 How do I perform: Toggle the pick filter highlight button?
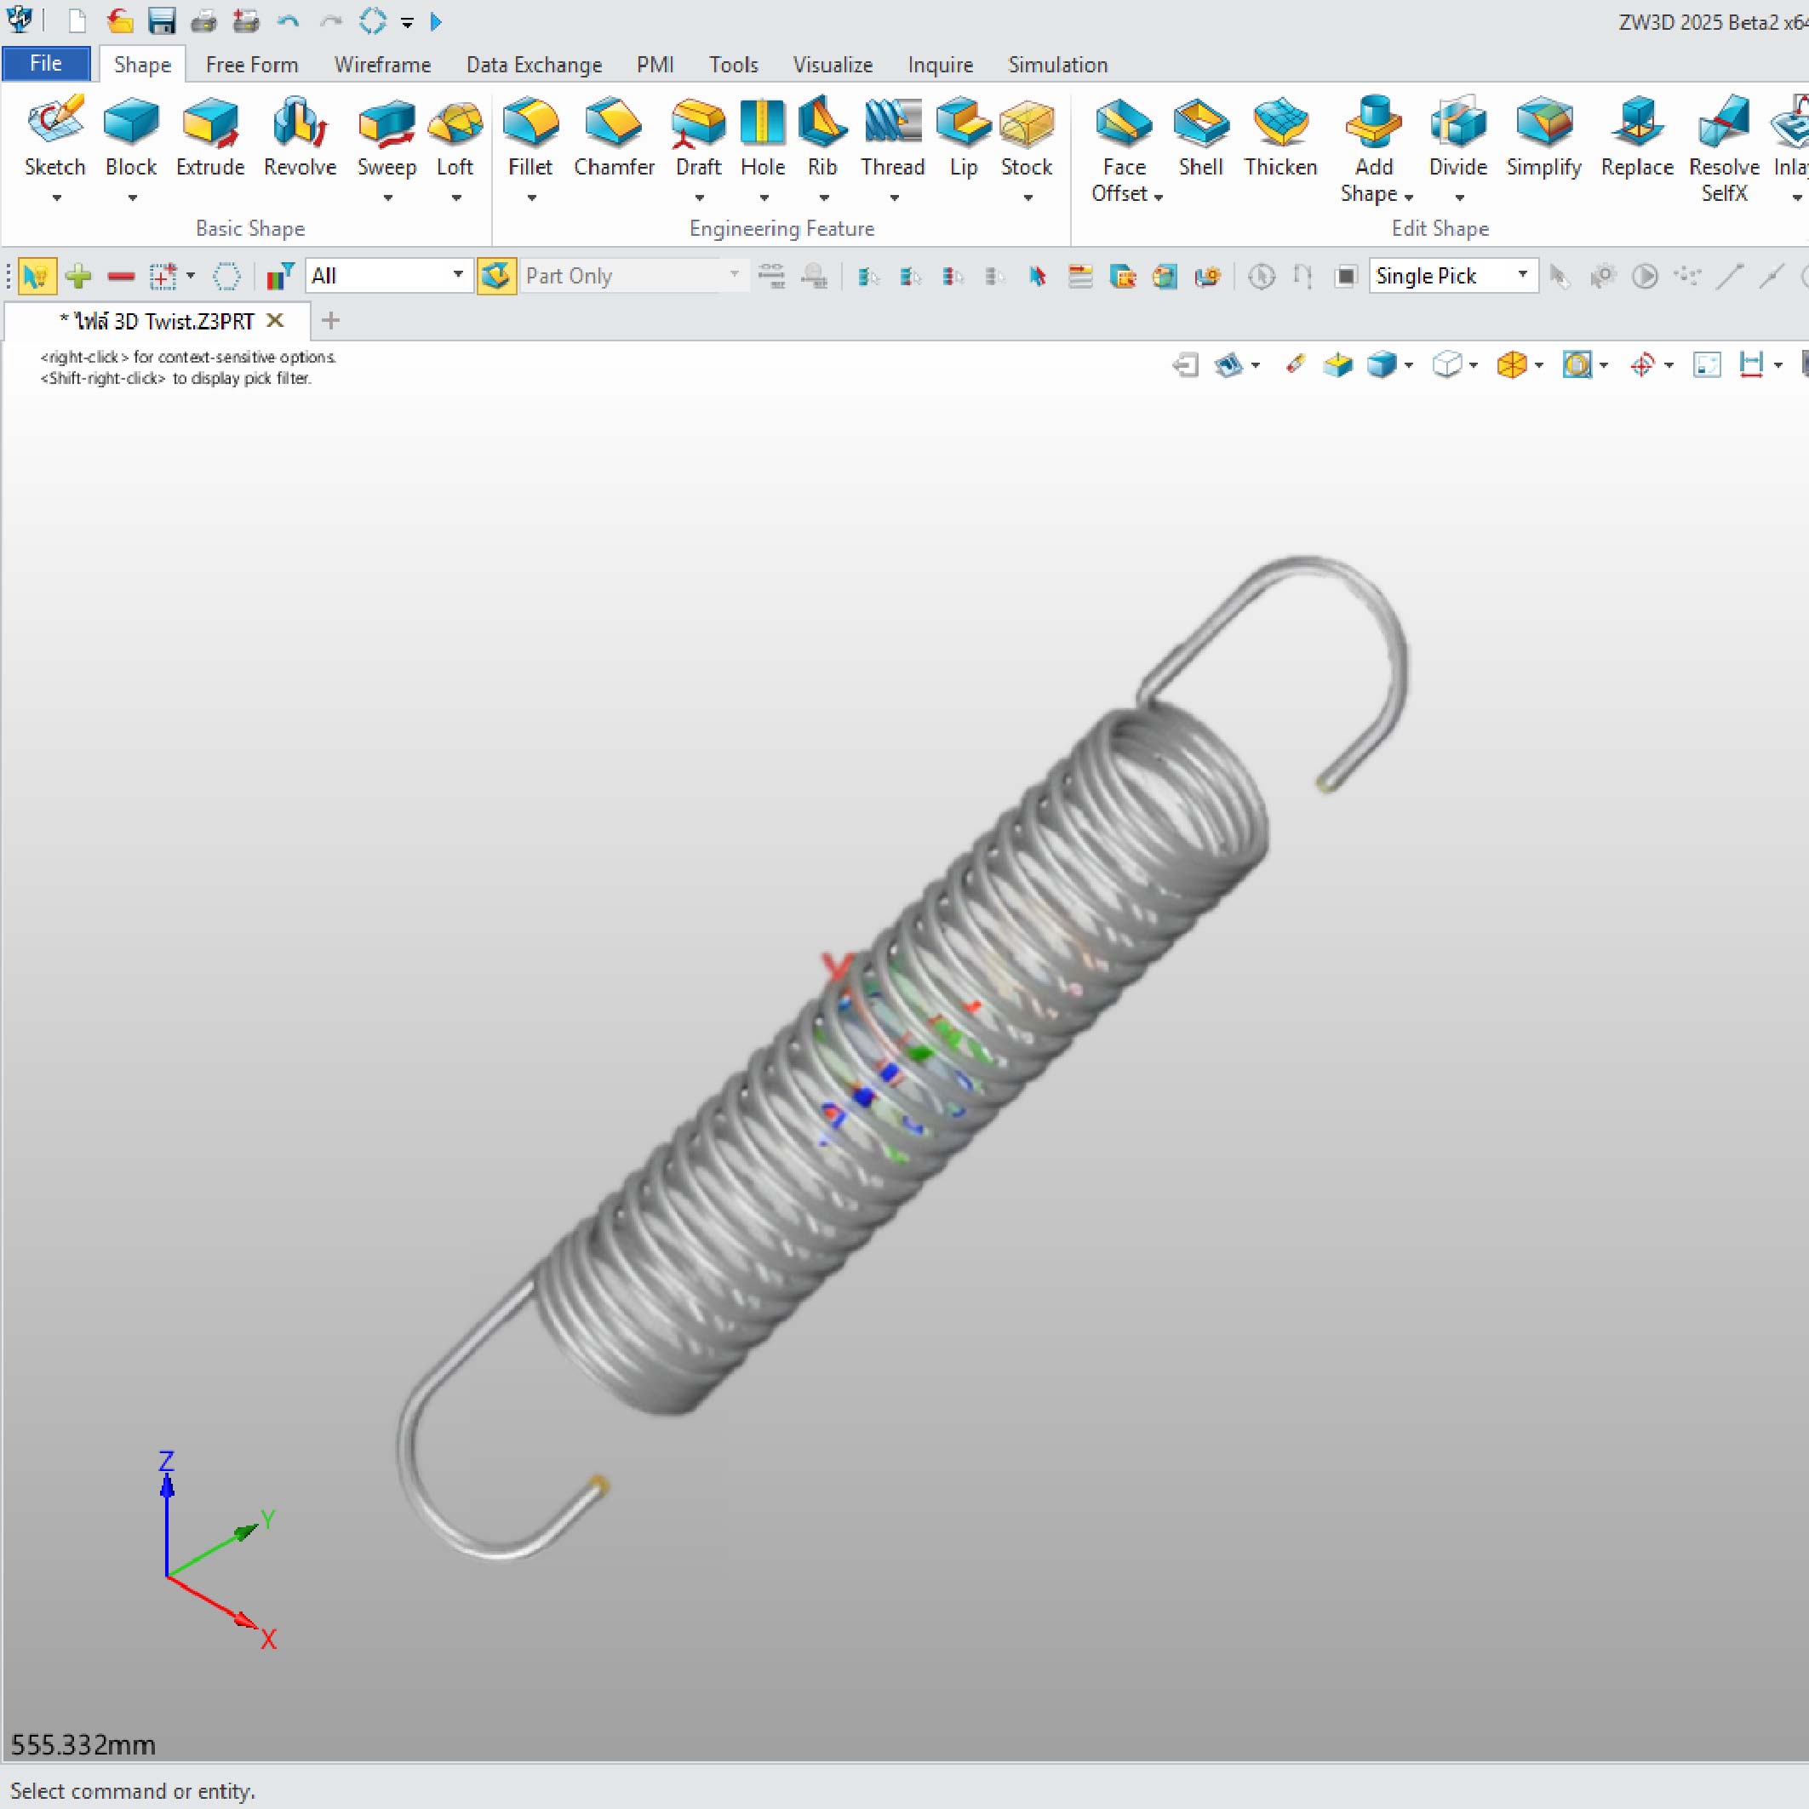click(x=37, y=276)
